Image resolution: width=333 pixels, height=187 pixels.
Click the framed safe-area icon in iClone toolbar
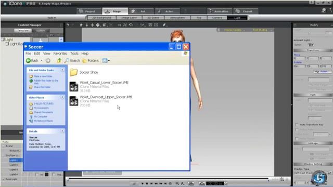coord(150,25)
